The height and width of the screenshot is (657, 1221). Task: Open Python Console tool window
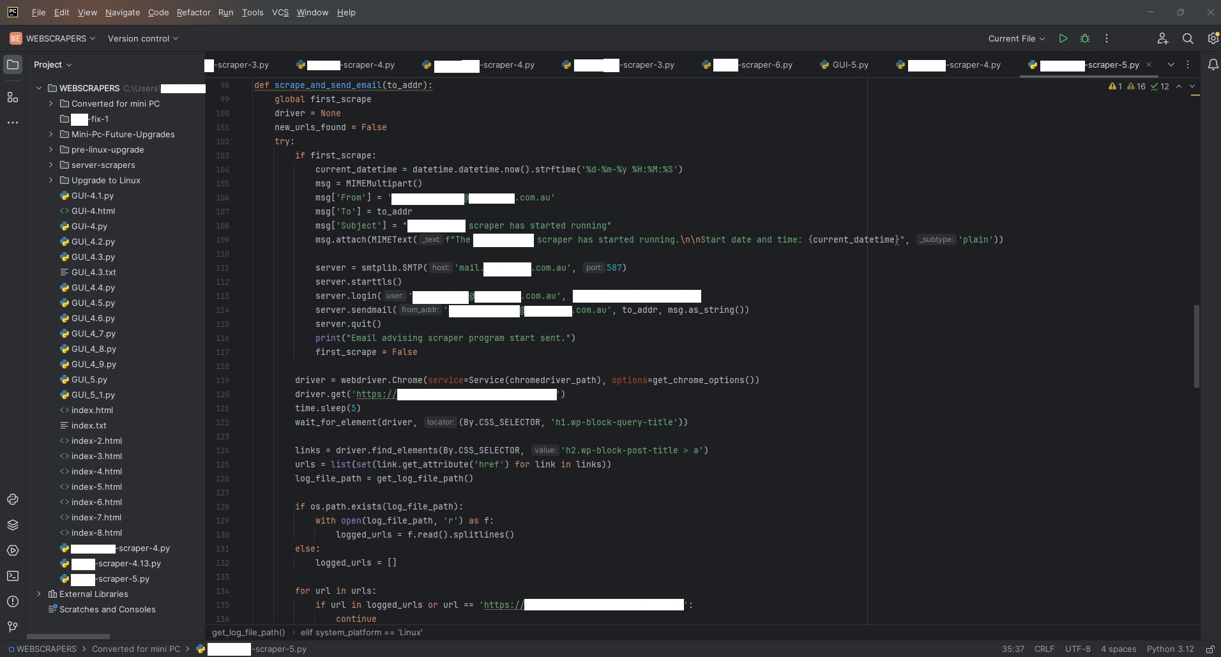(x=13, y=499)
